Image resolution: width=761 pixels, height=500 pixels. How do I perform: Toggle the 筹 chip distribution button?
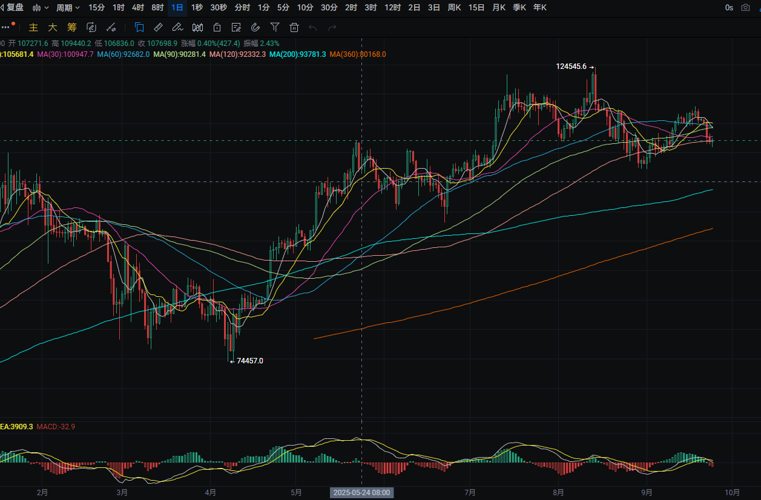[72, 27]
